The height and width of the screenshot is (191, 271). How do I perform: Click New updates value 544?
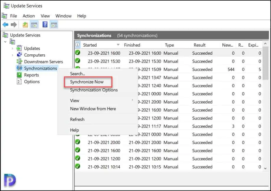point(231,69)
